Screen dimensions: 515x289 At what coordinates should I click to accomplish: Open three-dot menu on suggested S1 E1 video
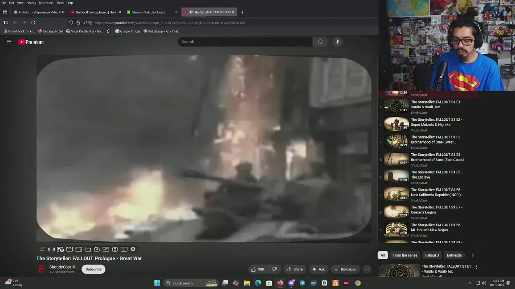coord(476,267)
